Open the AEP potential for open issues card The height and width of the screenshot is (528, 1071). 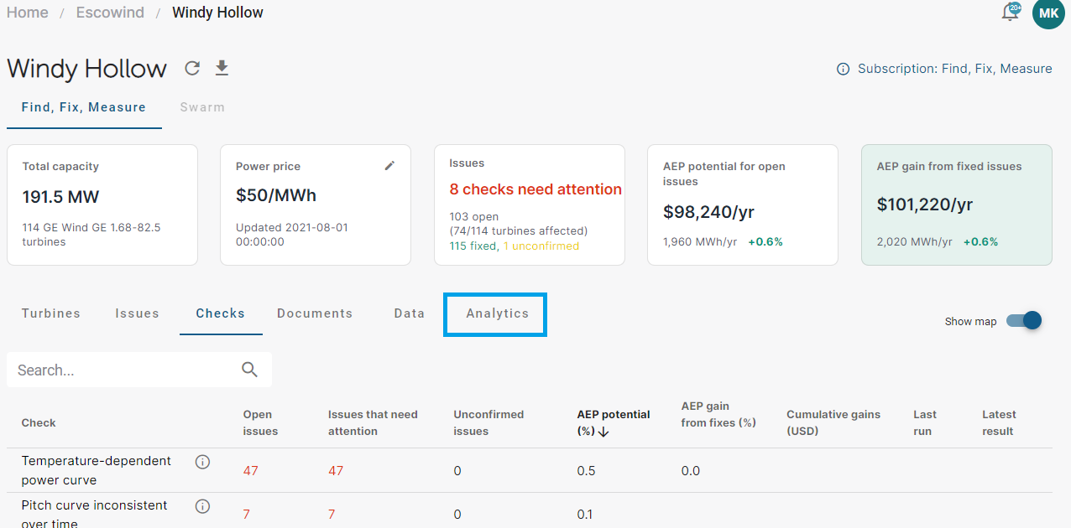click(x=743, y=205)
